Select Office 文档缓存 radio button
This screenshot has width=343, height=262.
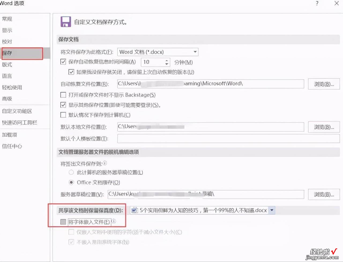tap(71, 182)
